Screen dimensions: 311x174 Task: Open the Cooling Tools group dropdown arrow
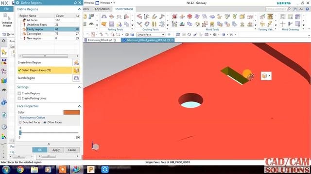[x=167, y=29]
